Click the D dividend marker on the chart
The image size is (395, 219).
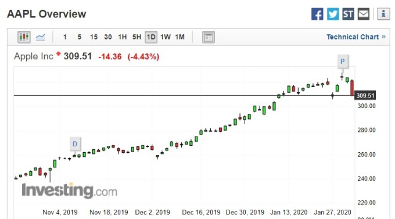pos(75,144)
